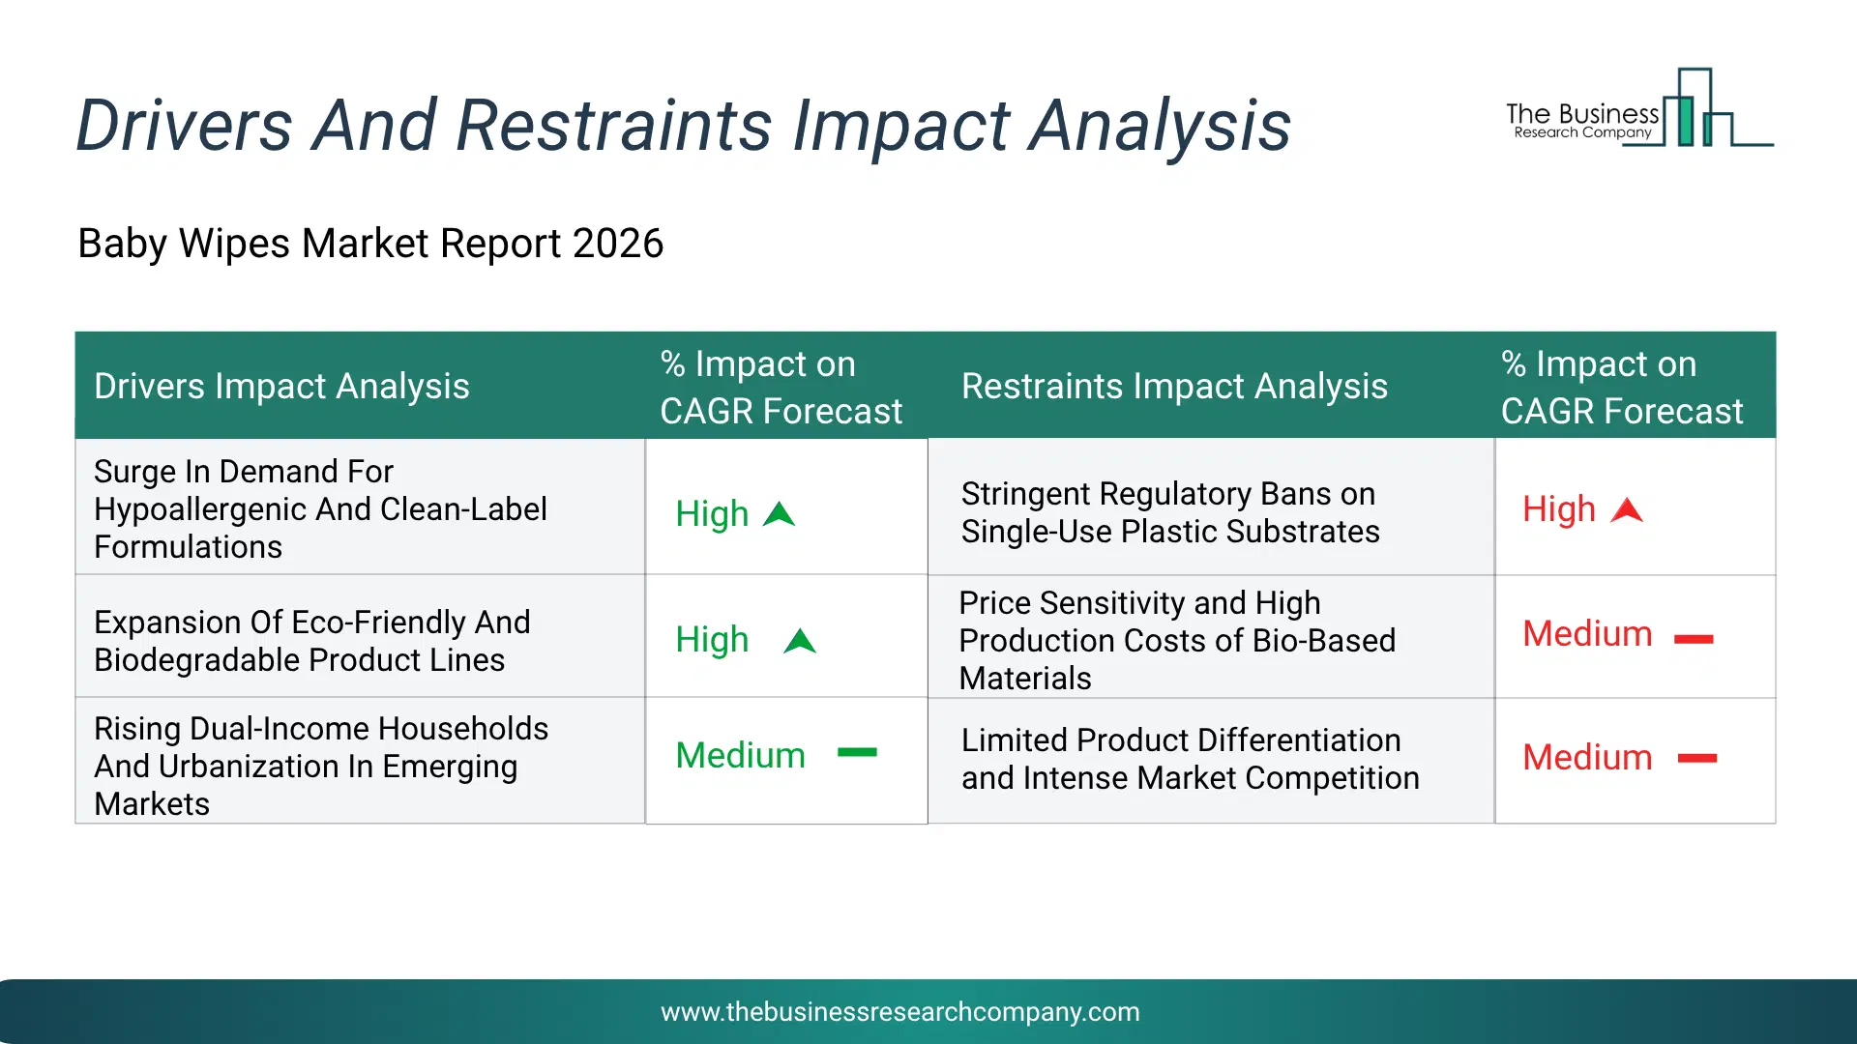The image size is (1857, 1044).
Task: Click green up arrow beside hypoallergenic driver's High
Action: tap(779, 514)
